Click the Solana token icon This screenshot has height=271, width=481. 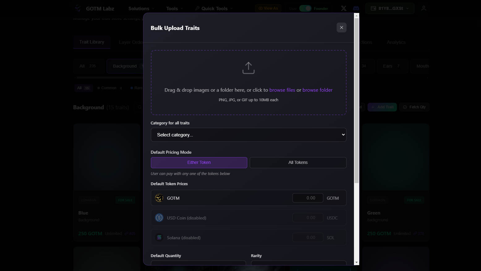tap(159, 237)
